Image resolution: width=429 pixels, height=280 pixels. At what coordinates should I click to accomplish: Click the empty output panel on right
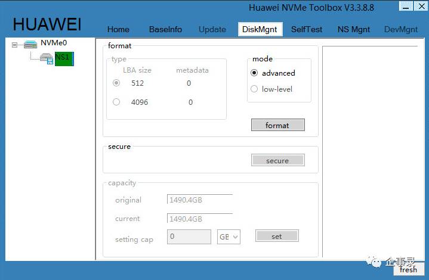pyautogui.click(x=370, y=151)
